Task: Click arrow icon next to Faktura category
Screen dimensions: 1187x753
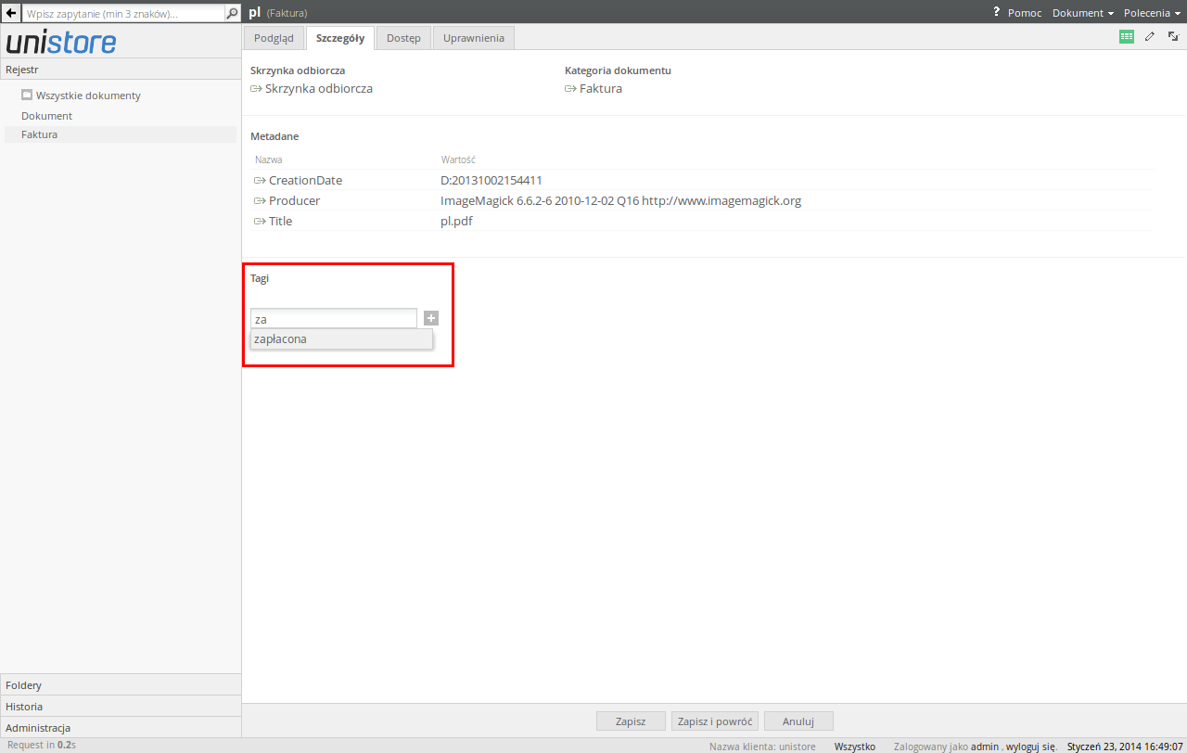Action: 571,89
